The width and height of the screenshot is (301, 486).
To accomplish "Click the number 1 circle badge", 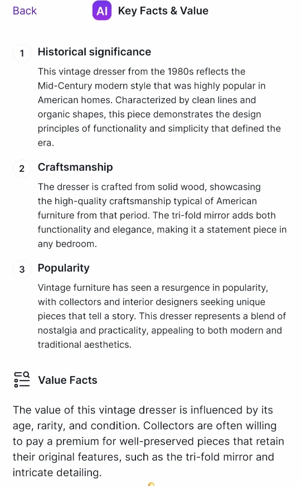I will [22, 53].
